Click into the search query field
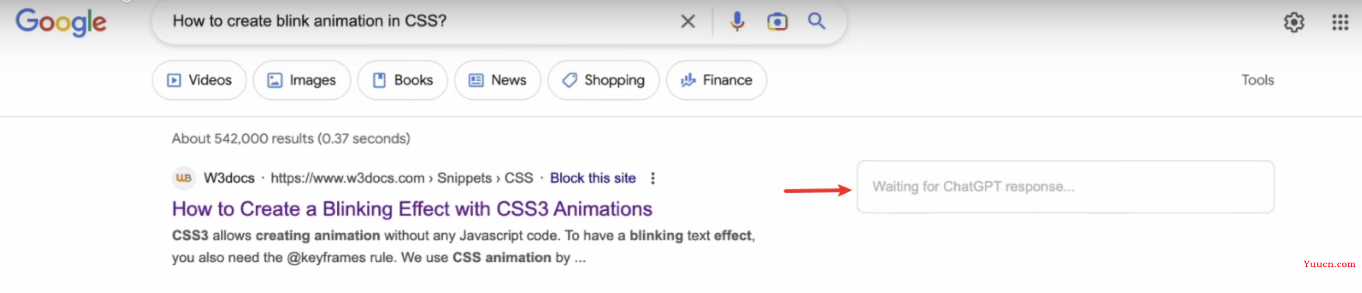 (415, 21)
